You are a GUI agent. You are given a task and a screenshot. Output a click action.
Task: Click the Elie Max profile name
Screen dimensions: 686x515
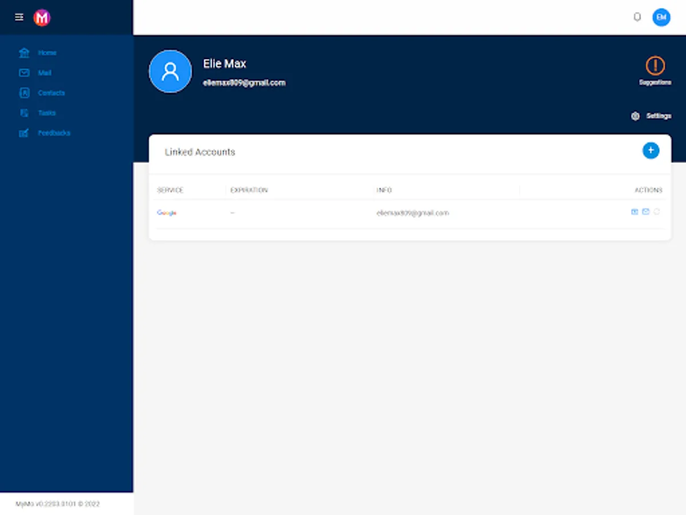pos(225,64)
